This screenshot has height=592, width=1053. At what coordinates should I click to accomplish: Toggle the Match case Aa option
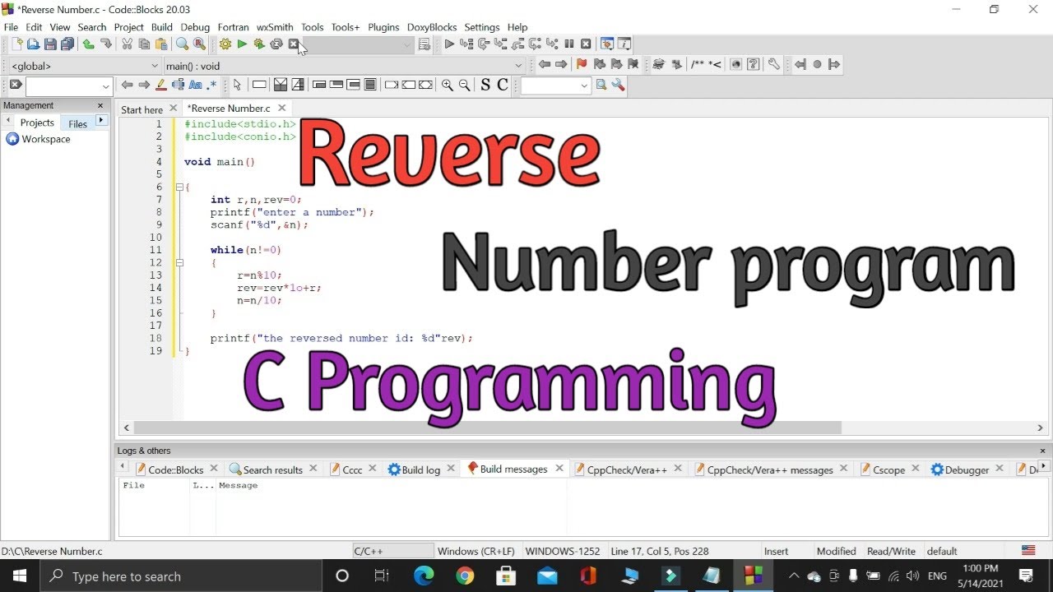tap(195, 85)
